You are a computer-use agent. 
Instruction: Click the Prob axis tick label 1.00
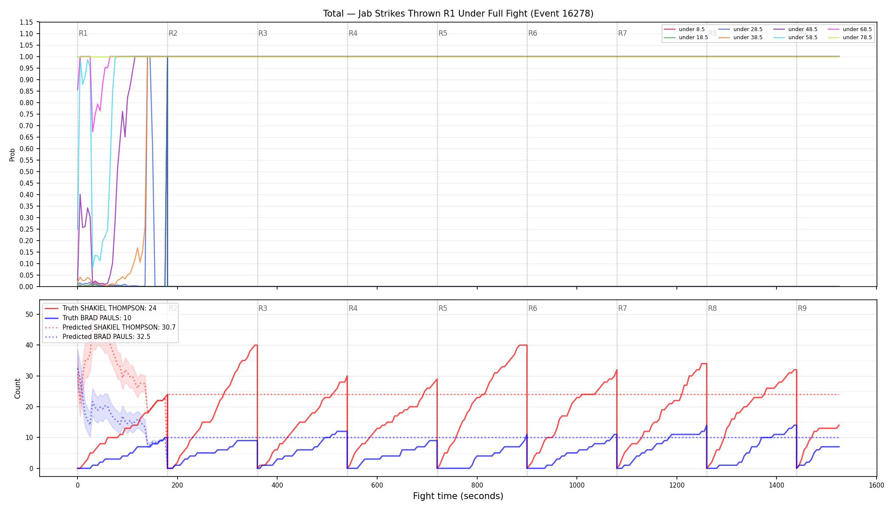26,57
